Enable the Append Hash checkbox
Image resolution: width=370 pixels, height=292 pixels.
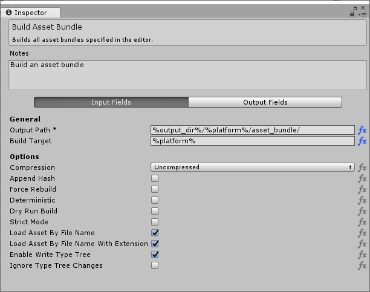point(155,178)
